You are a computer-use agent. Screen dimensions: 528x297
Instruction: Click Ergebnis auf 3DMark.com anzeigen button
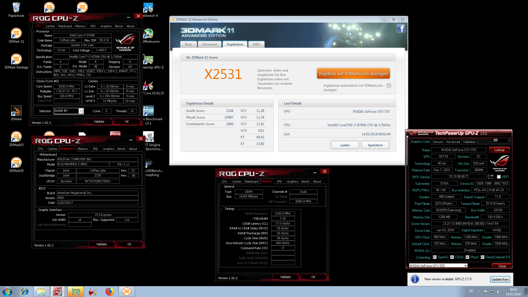pos(353,74)
